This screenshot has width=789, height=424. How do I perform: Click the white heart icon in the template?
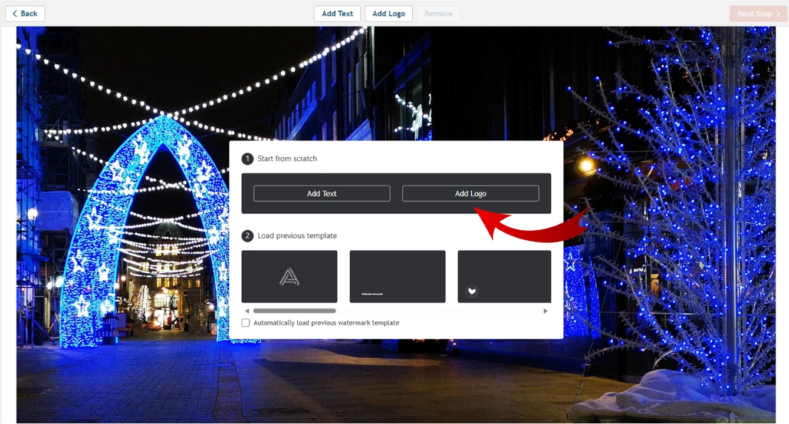click(472, 291)
